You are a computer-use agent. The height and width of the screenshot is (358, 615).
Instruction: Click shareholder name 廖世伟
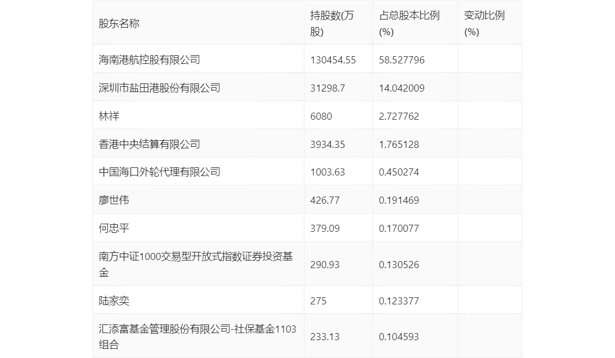[114, 200]
